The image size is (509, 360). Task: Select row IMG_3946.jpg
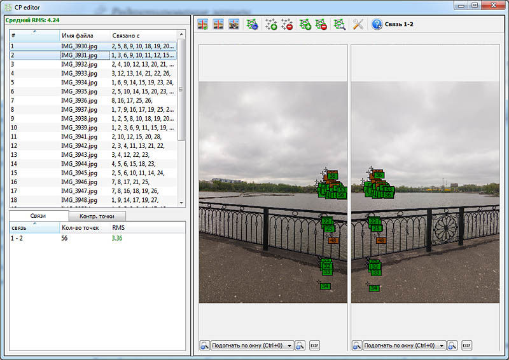coord(94,182)
